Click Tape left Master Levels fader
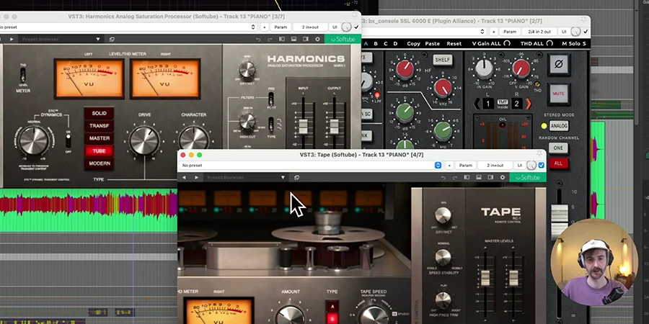649x324 pixels. coord(485,278)
